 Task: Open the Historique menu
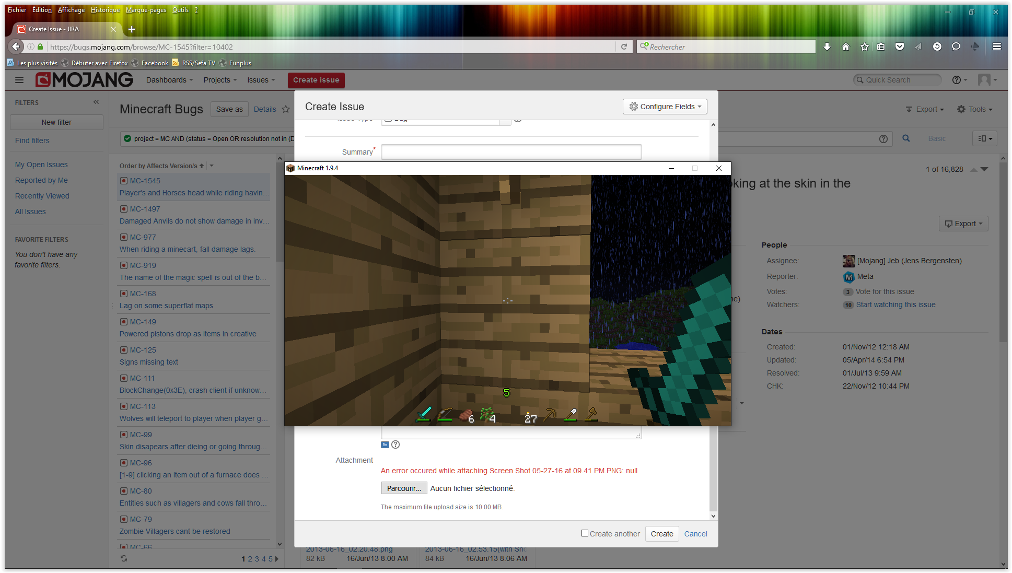[105, 10]
